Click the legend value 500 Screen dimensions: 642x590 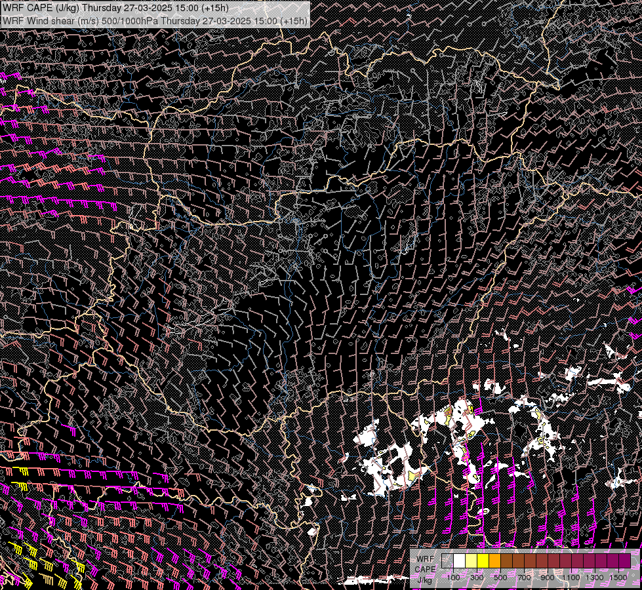point(500,578)
